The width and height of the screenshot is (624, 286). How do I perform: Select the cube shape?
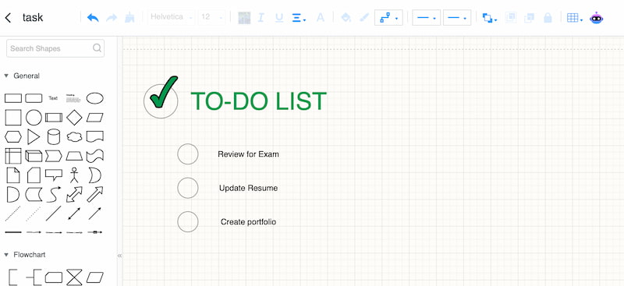34,156
